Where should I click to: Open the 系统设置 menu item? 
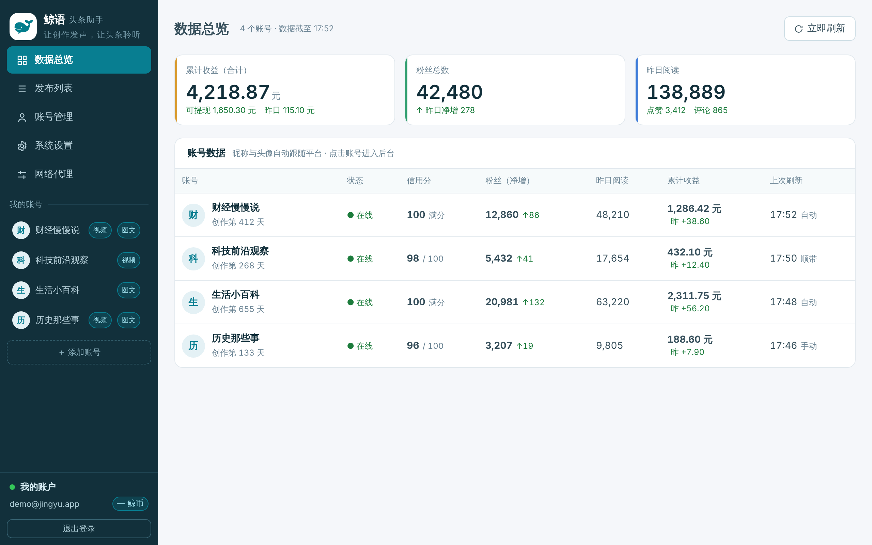pos(79,146)
